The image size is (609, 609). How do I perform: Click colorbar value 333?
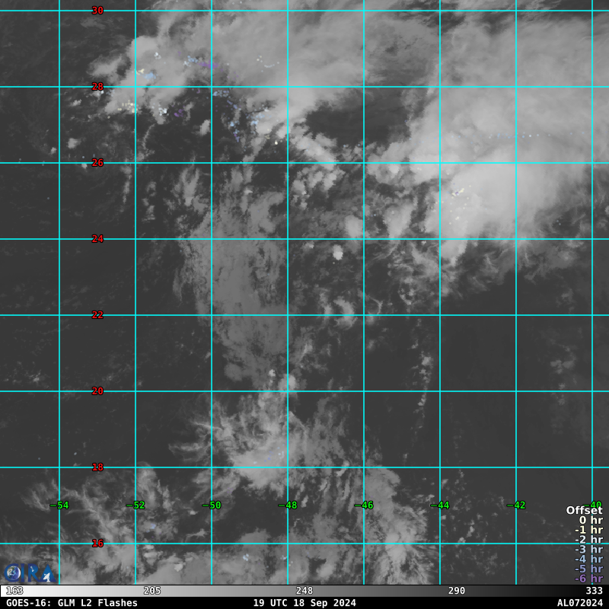click(x=595, y=591)
